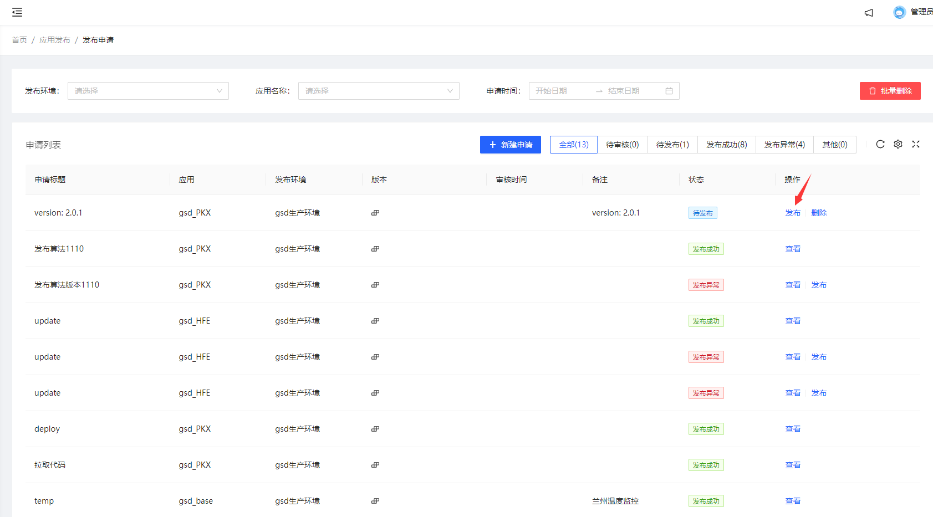Click the deploy title cell

point(47,429)
